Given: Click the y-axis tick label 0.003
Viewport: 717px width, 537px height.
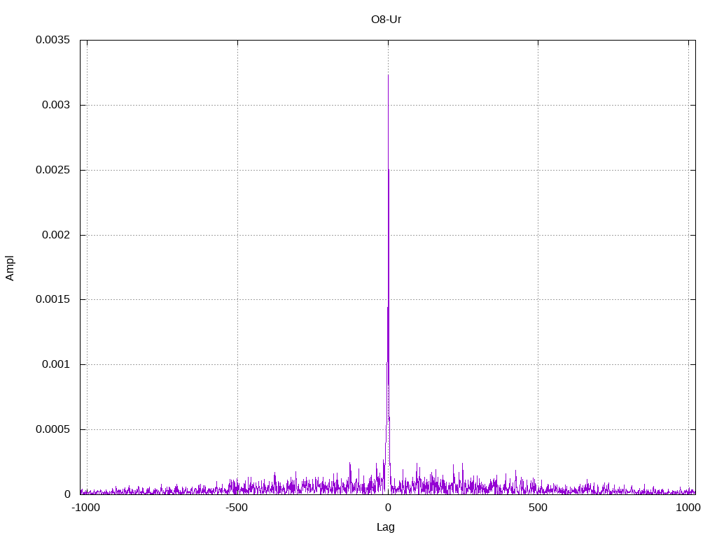Looking at the screenshot, I should tap(56, 105).
